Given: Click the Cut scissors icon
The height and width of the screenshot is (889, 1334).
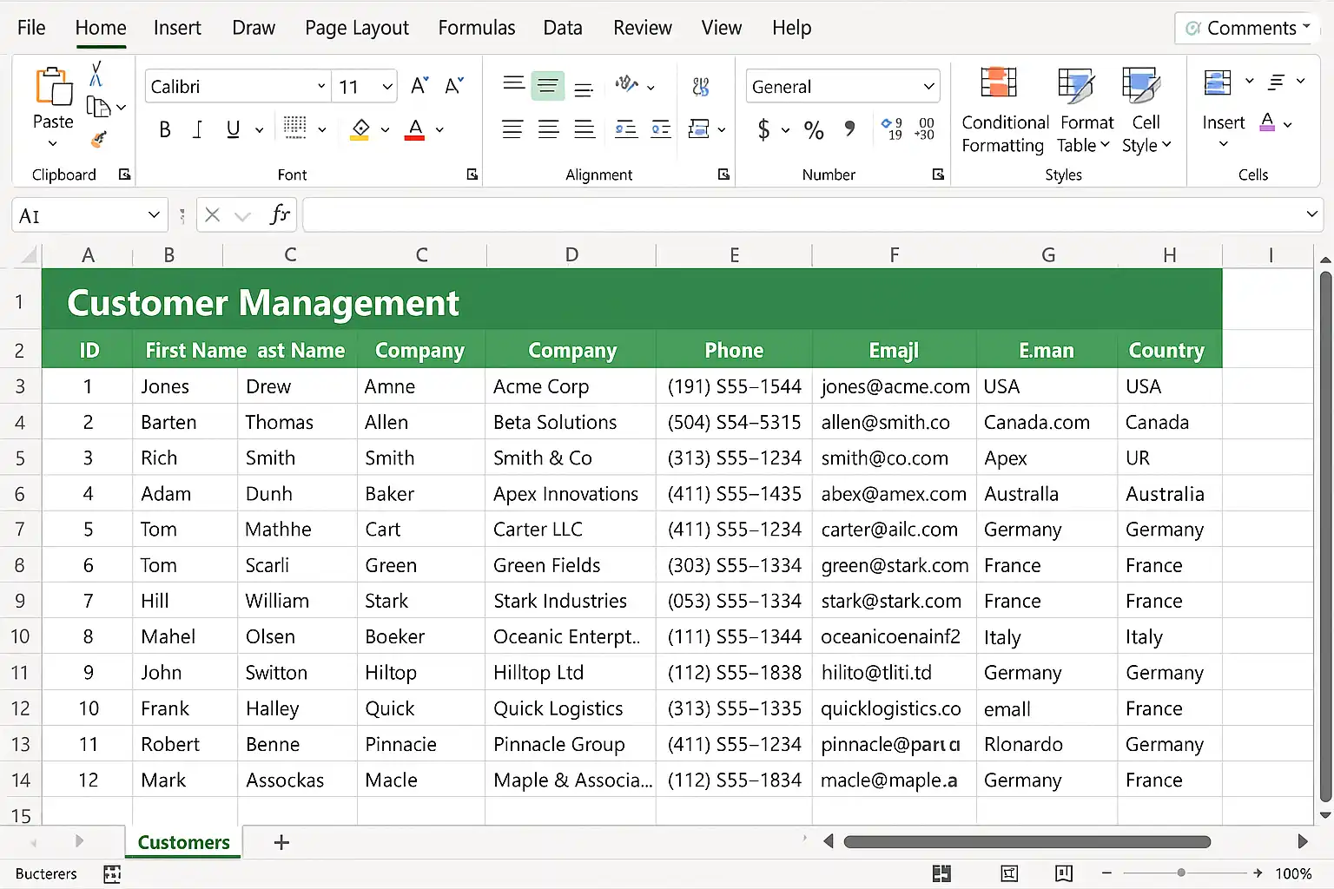Looking at the screenshot, I should pos(96,74).
